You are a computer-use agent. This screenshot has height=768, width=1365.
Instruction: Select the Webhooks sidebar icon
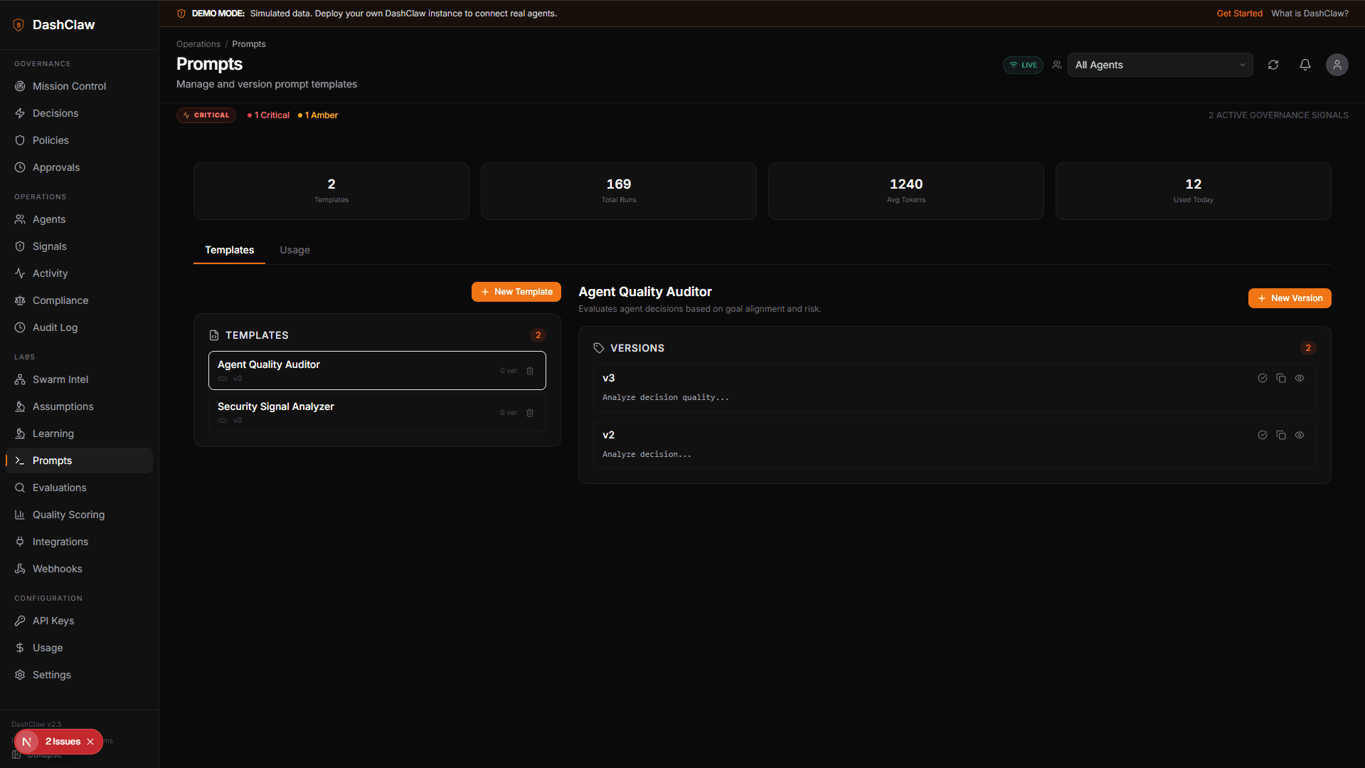[x=20, y=569]
